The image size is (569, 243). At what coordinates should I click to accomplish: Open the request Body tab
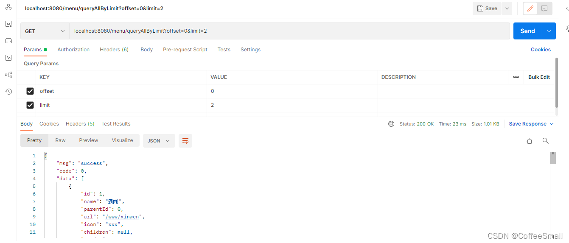pos(146,50)
